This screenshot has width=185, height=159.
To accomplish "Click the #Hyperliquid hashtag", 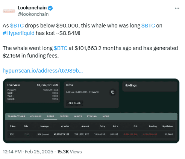I will (18, 33).
